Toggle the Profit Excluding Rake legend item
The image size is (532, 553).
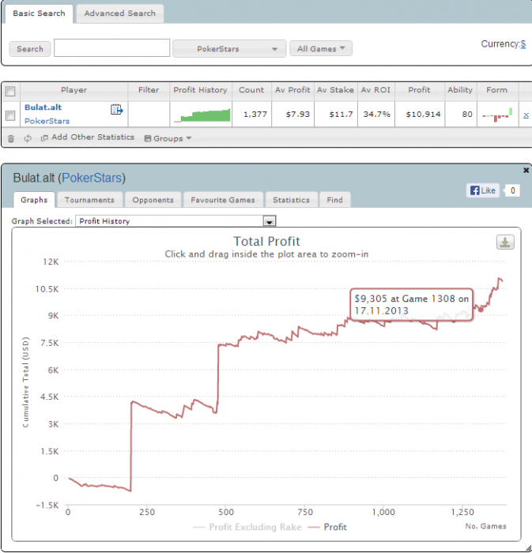(247, 527)
